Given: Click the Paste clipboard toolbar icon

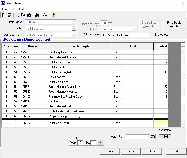Looking at the screenshot, I should 29,15.
